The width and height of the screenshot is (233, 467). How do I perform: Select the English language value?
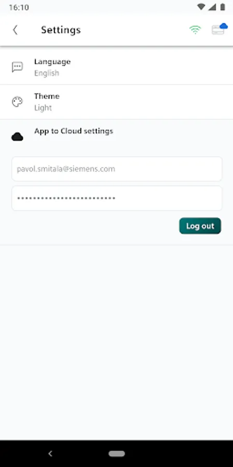tap(47, 73)
